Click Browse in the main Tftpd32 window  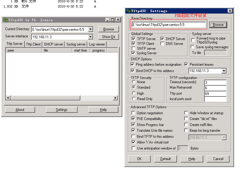coord(109,29)
